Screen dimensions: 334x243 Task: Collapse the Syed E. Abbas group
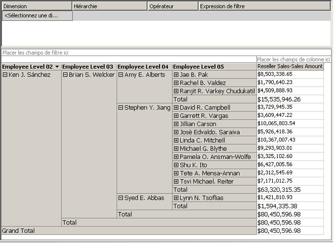[x=121, y=198]
